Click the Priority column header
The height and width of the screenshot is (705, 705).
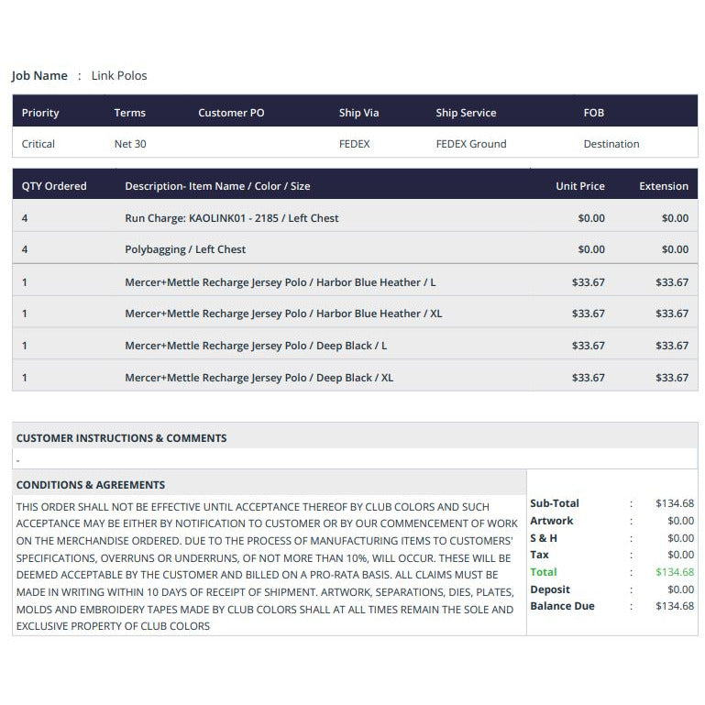tap(40, 113)
